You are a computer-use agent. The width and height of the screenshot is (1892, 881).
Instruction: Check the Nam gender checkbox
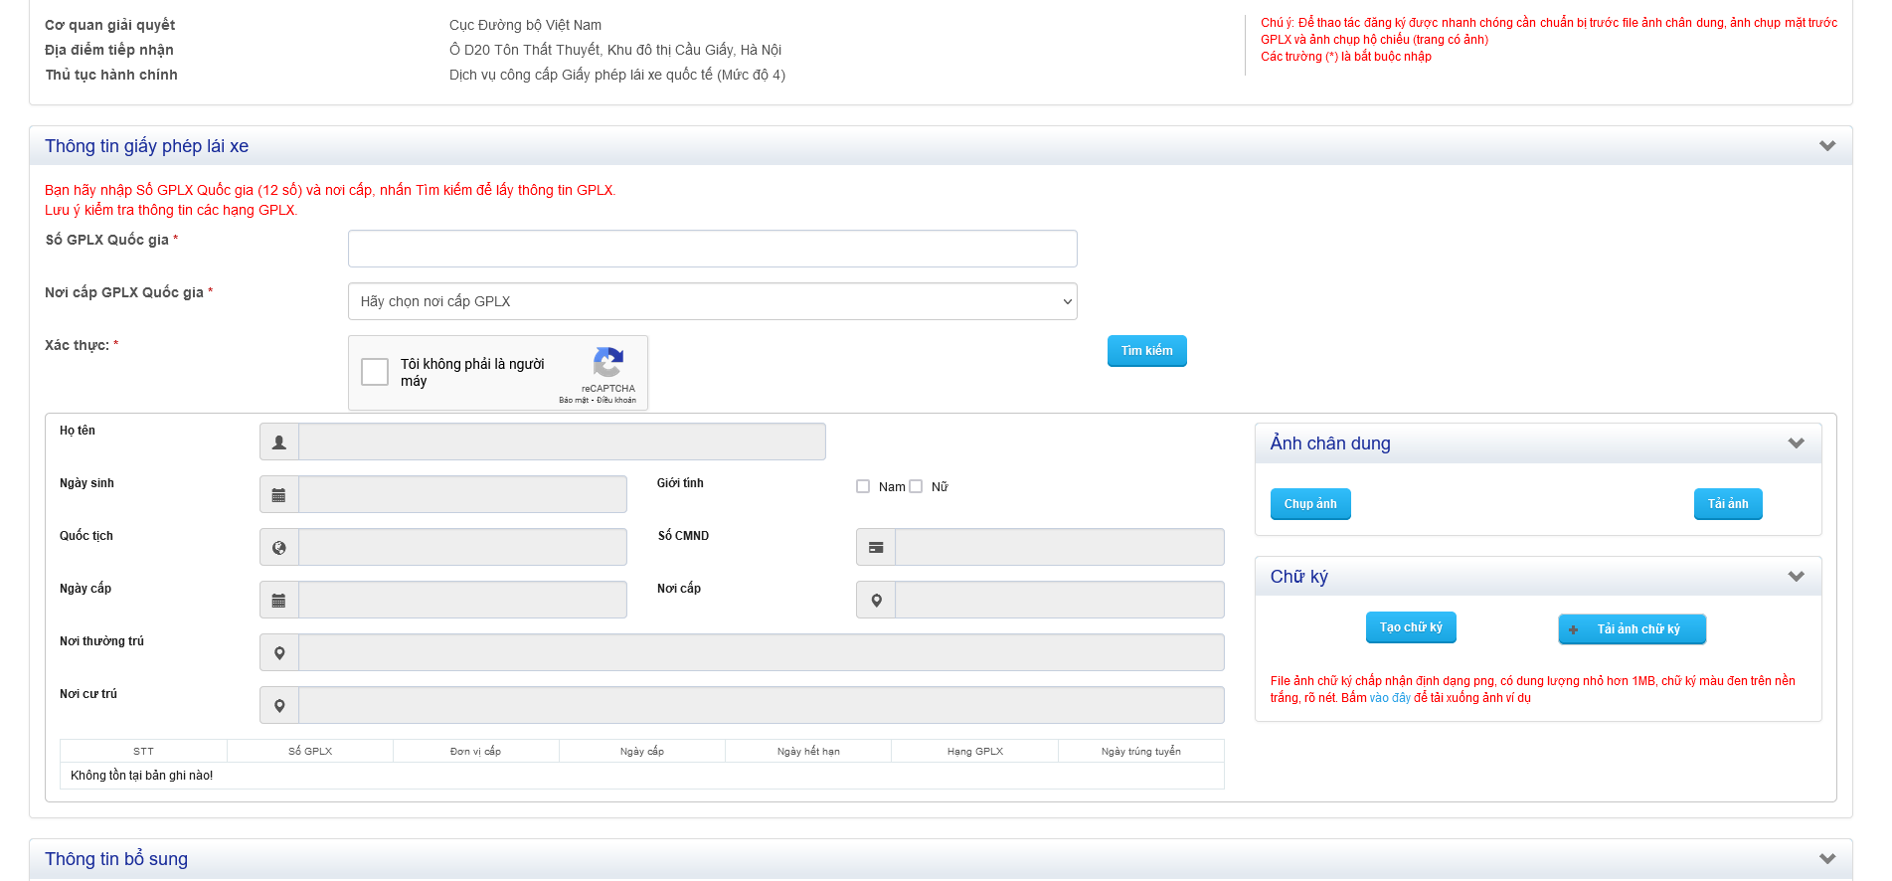coord(863,486)
